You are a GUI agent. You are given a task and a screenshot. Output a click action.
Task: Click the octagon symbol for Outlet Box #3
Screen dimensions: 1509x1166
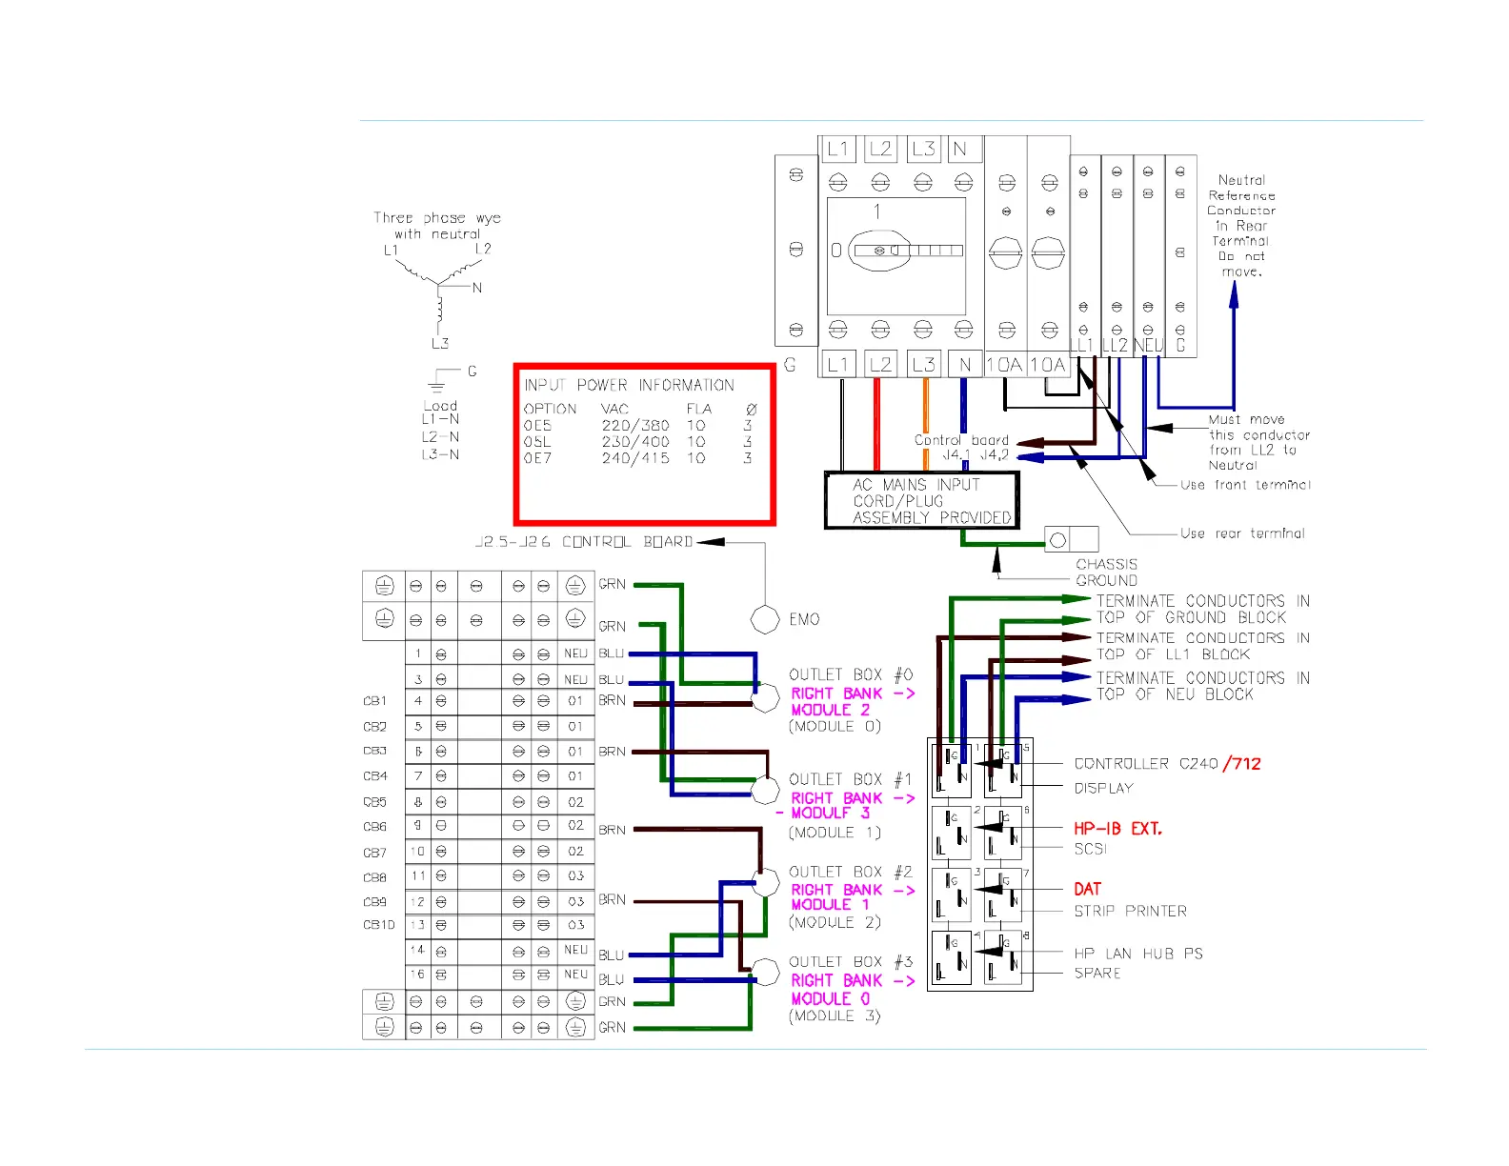[x=765, y=972]
